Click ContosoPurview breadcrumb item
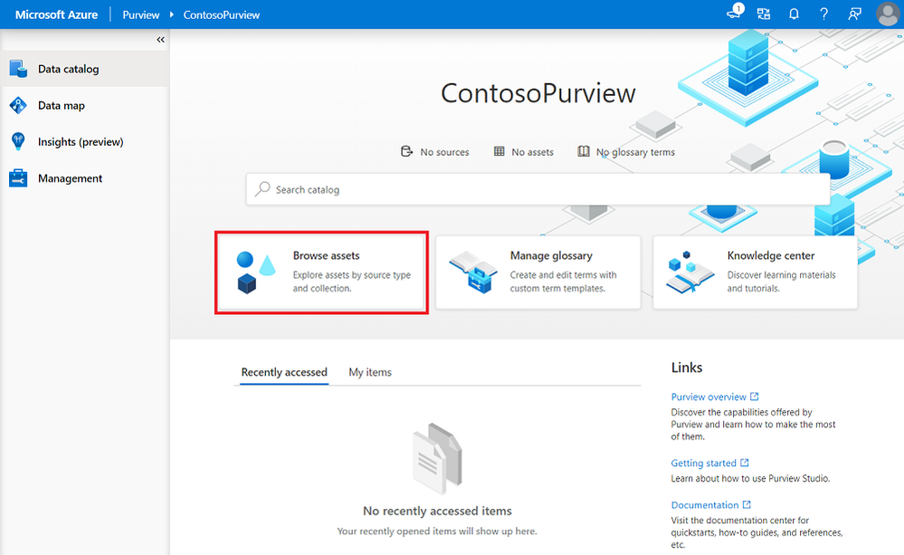Image resolution: width=904 pixels, height=555 pixels. [222, 14]
